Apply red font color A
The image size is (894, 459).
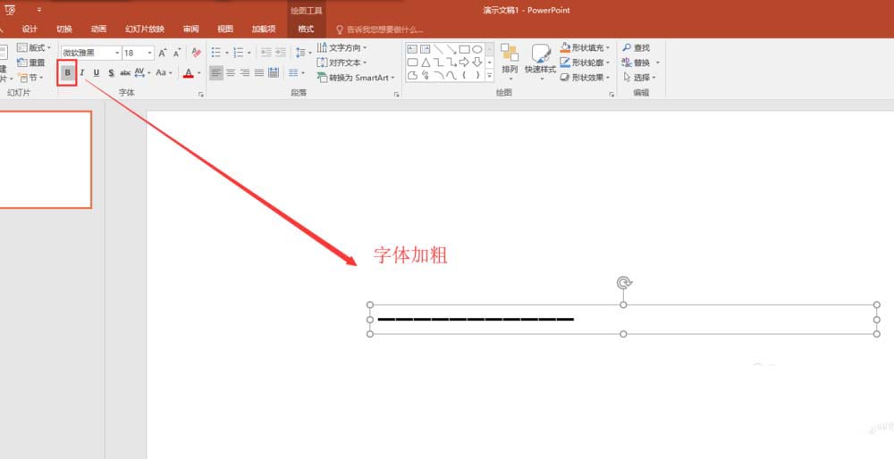(188, 73)
